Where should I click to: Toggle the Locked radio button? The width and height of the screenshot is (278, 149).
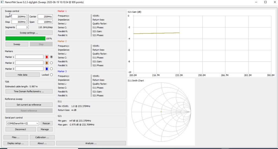51,75
